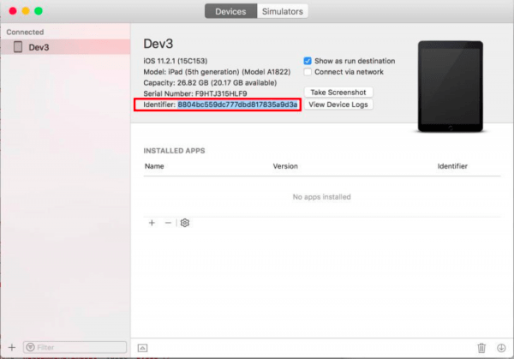514x359 pixels.
Task: Close the window with the red button
Action: 13,11
